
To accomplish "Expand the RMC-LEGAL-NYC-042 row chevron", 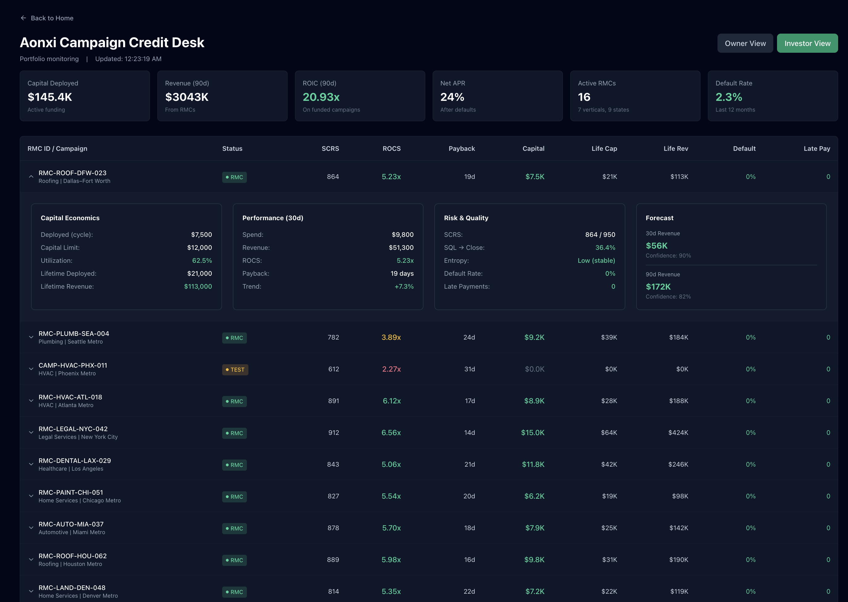I will (31, 433).
